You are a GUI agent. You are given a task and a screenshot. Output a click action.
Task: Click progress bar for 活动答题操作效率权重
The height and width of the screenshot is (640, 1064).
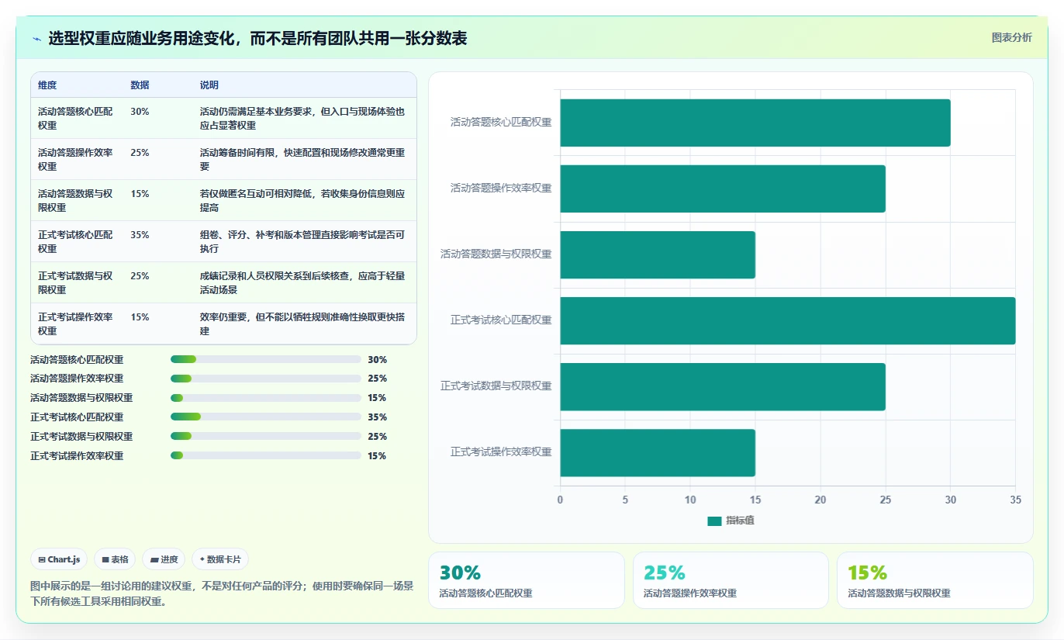pyautogui.click(x=266, y=379)
